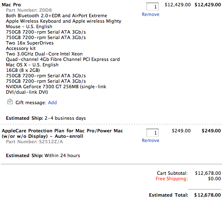Focus the AppleCare quantity field
Image resolution: width=223 pixels, height=200 pixels.
(152, 132)
